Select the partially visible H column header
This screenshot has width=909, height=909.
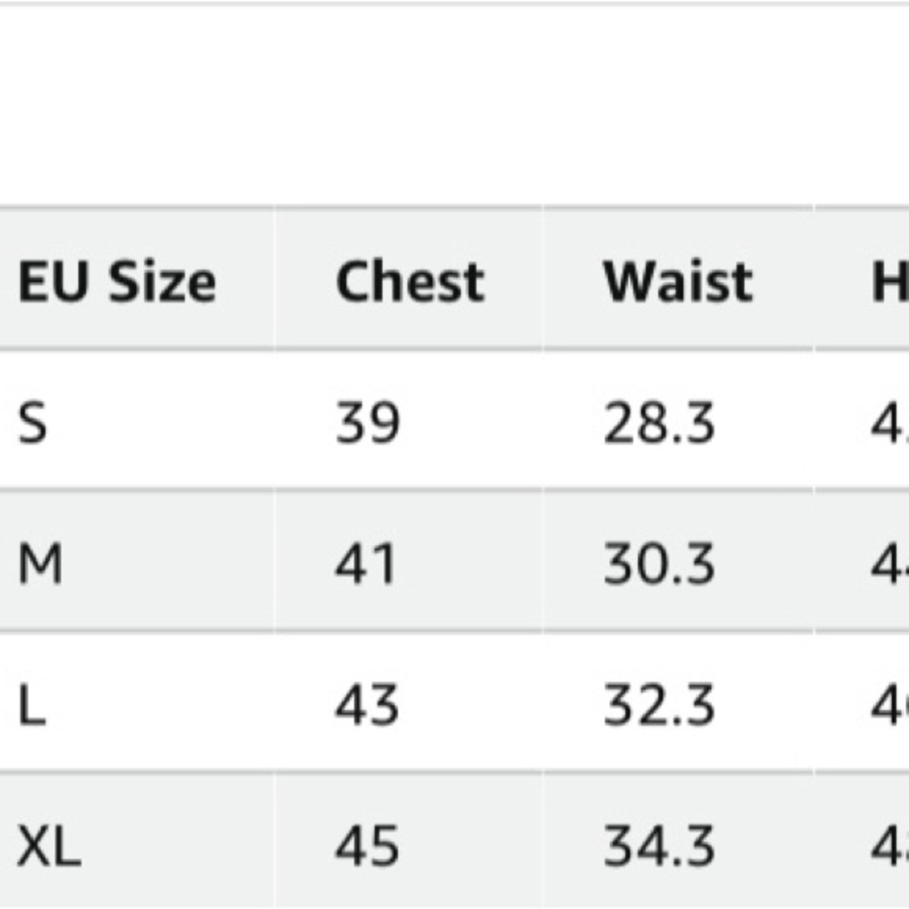tap(891, 282)
